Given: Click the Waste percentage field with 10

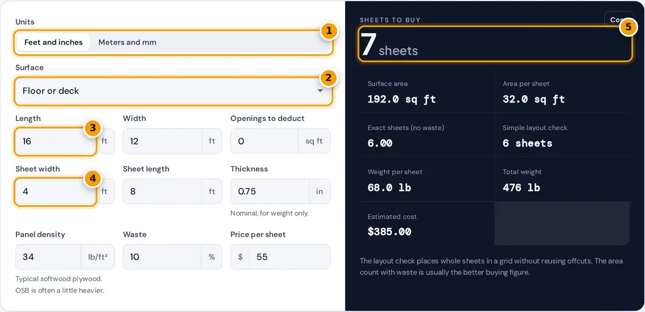Looking at the screenshot, I should click(162, 257).
